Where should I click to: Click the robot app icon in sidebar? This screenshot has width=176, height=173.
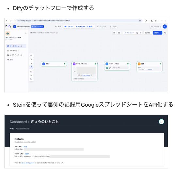[x=8, y=33]
